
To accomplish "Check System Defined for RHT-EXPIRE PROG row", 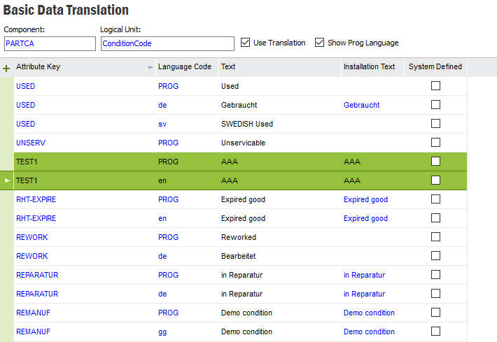I will (436, 199).
